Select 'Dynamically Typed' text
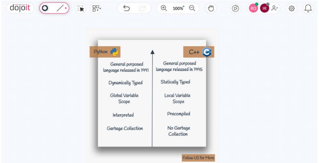 126,83
